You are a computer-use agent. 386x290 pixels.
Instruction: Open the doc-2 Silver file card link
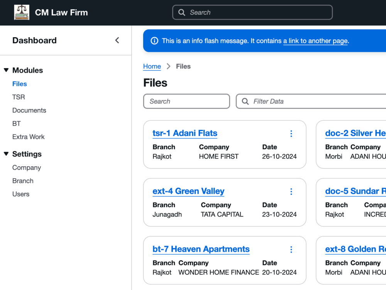tap(356, 133)
